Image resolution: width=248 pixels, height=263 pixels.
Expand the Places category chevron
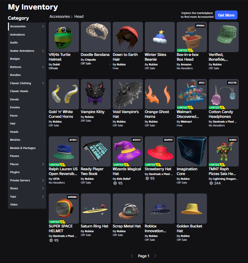pyautogui.click(x=43, y=164)
